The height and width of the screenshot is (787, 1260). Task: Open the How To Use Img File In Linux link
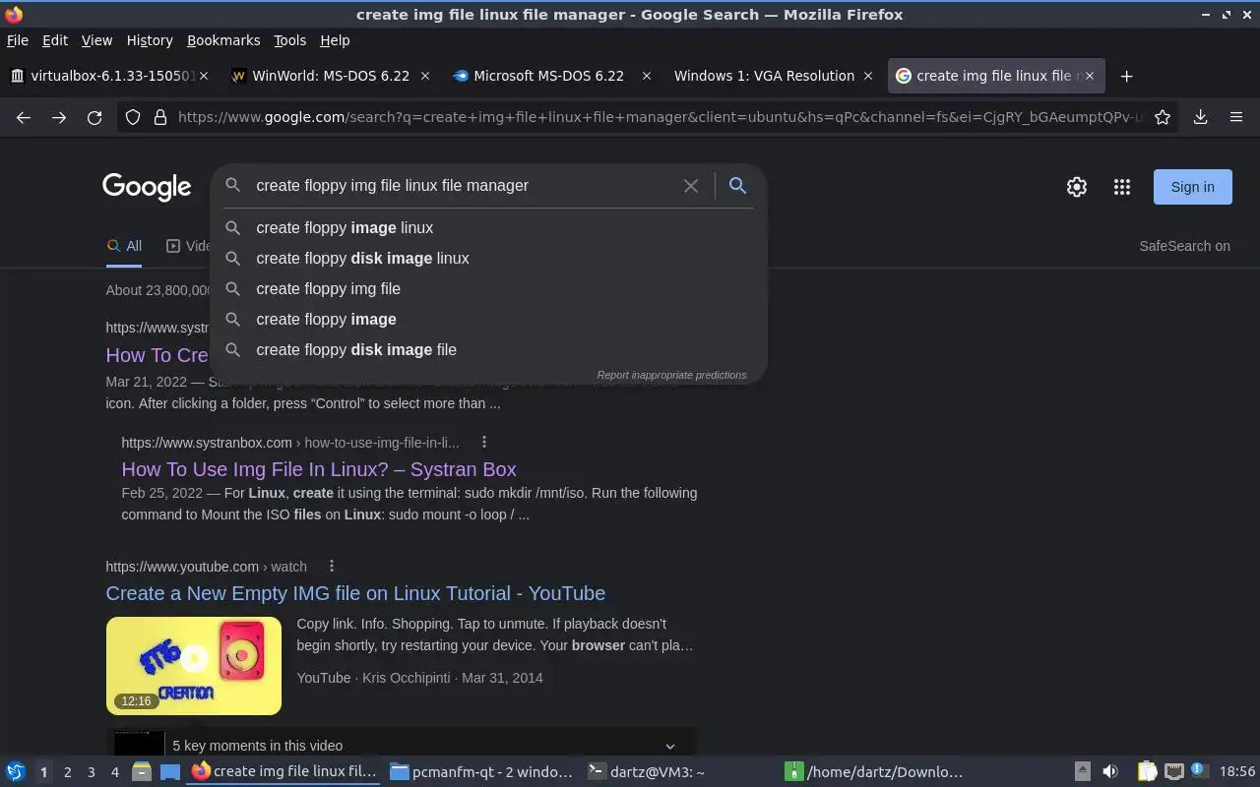click(319, 469)
